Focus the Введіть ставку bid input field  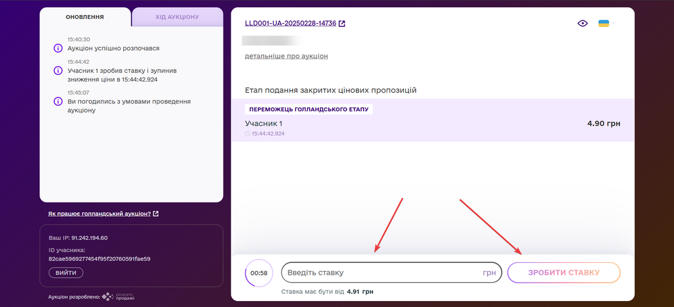(x=379, y=273)
